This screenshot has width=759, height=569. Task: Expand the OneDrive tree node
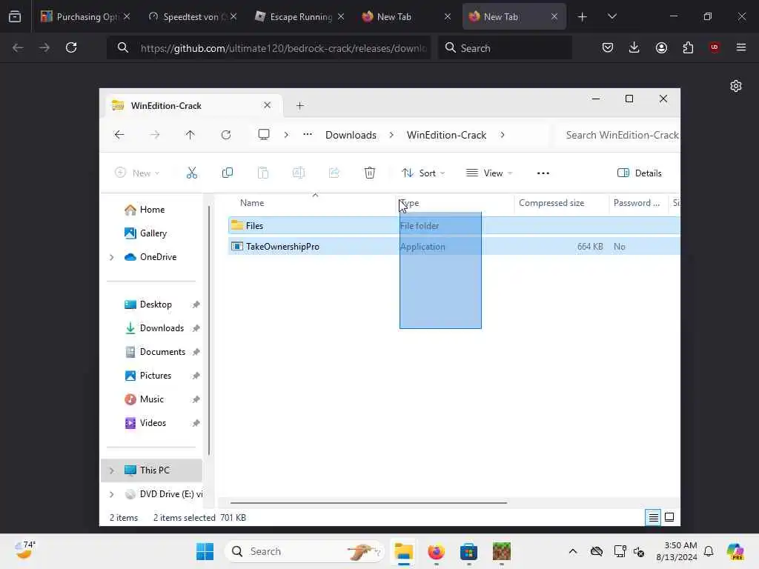(x=112, y=257)
